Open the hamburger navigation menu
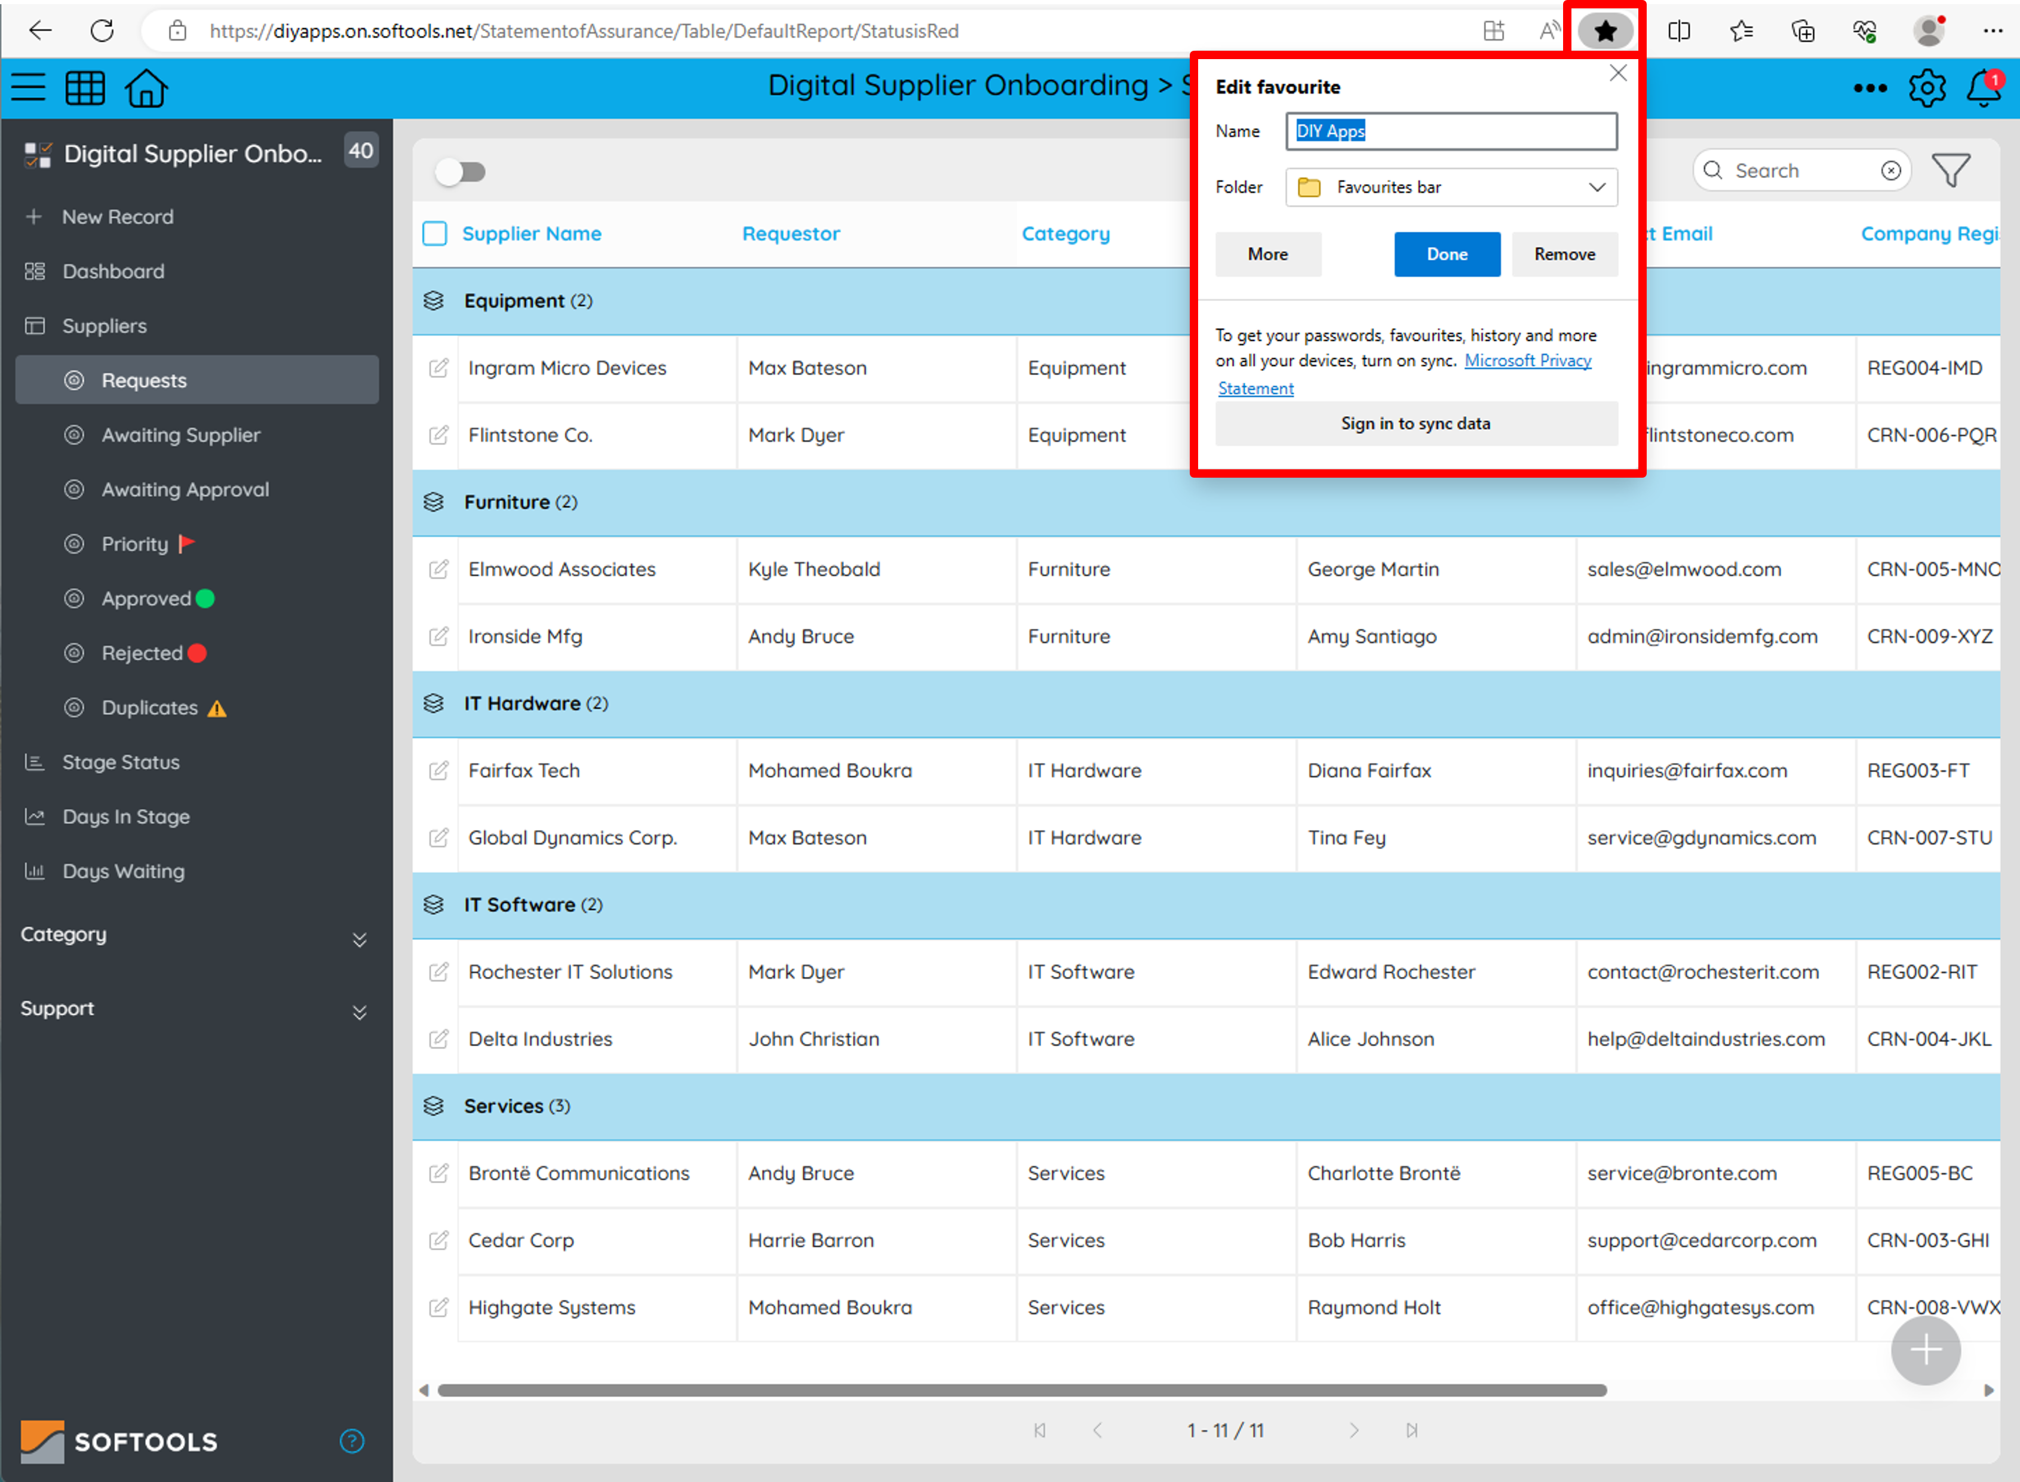 [x=28, y=87]
